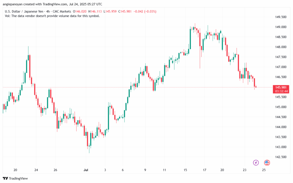Click the 26 date label on time axis
Image resolution: width=293 pixels, height=183 pixels.
[x=55, y=170]
